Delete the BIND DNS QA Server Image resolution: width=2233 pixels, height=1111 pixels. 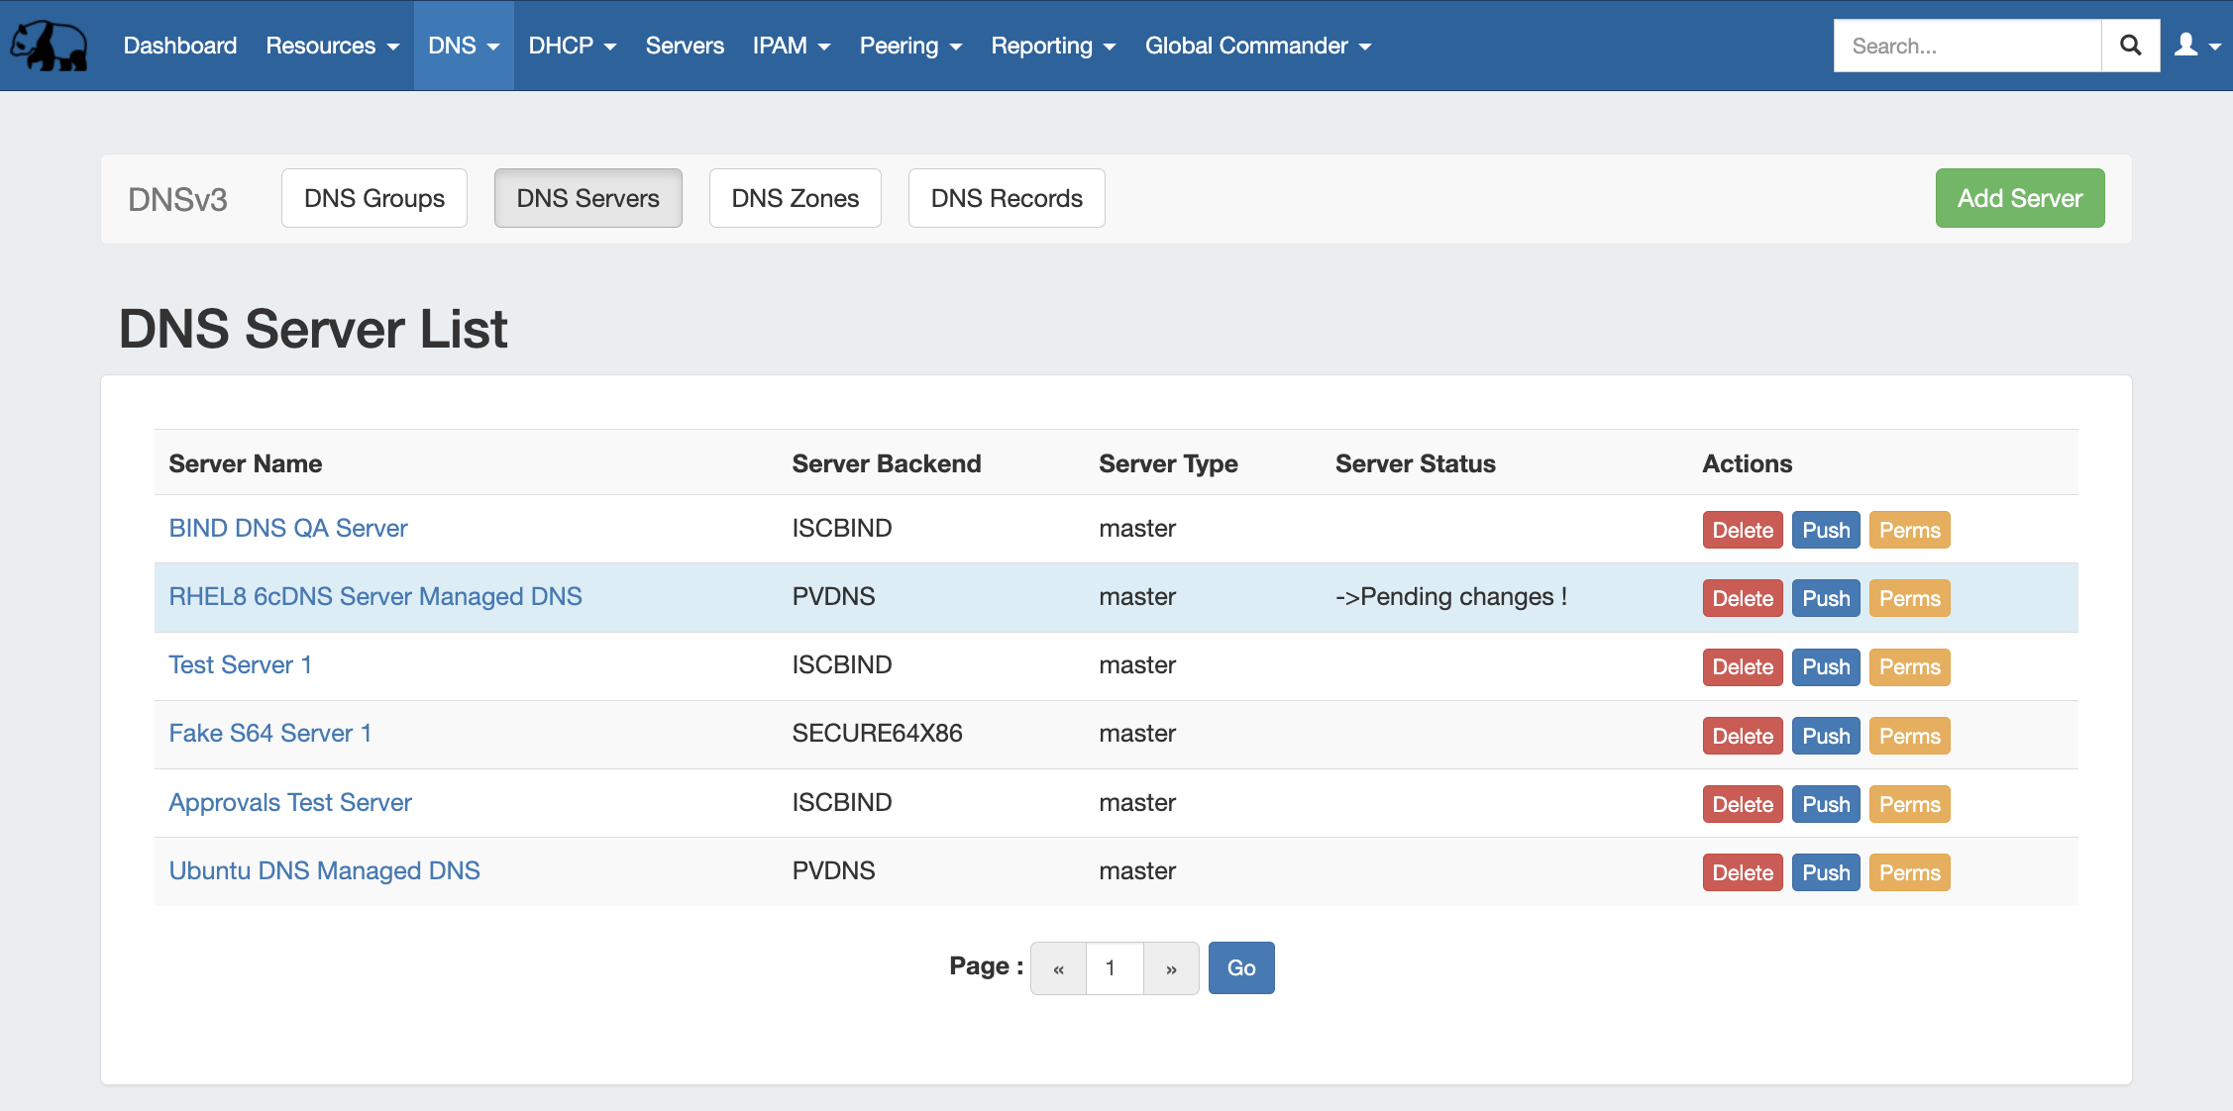[x=1742, y=530]
